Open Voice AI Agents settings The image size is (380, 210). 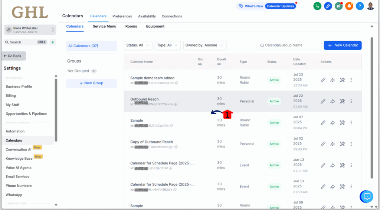pyautogui.click(x=19, y=168)
